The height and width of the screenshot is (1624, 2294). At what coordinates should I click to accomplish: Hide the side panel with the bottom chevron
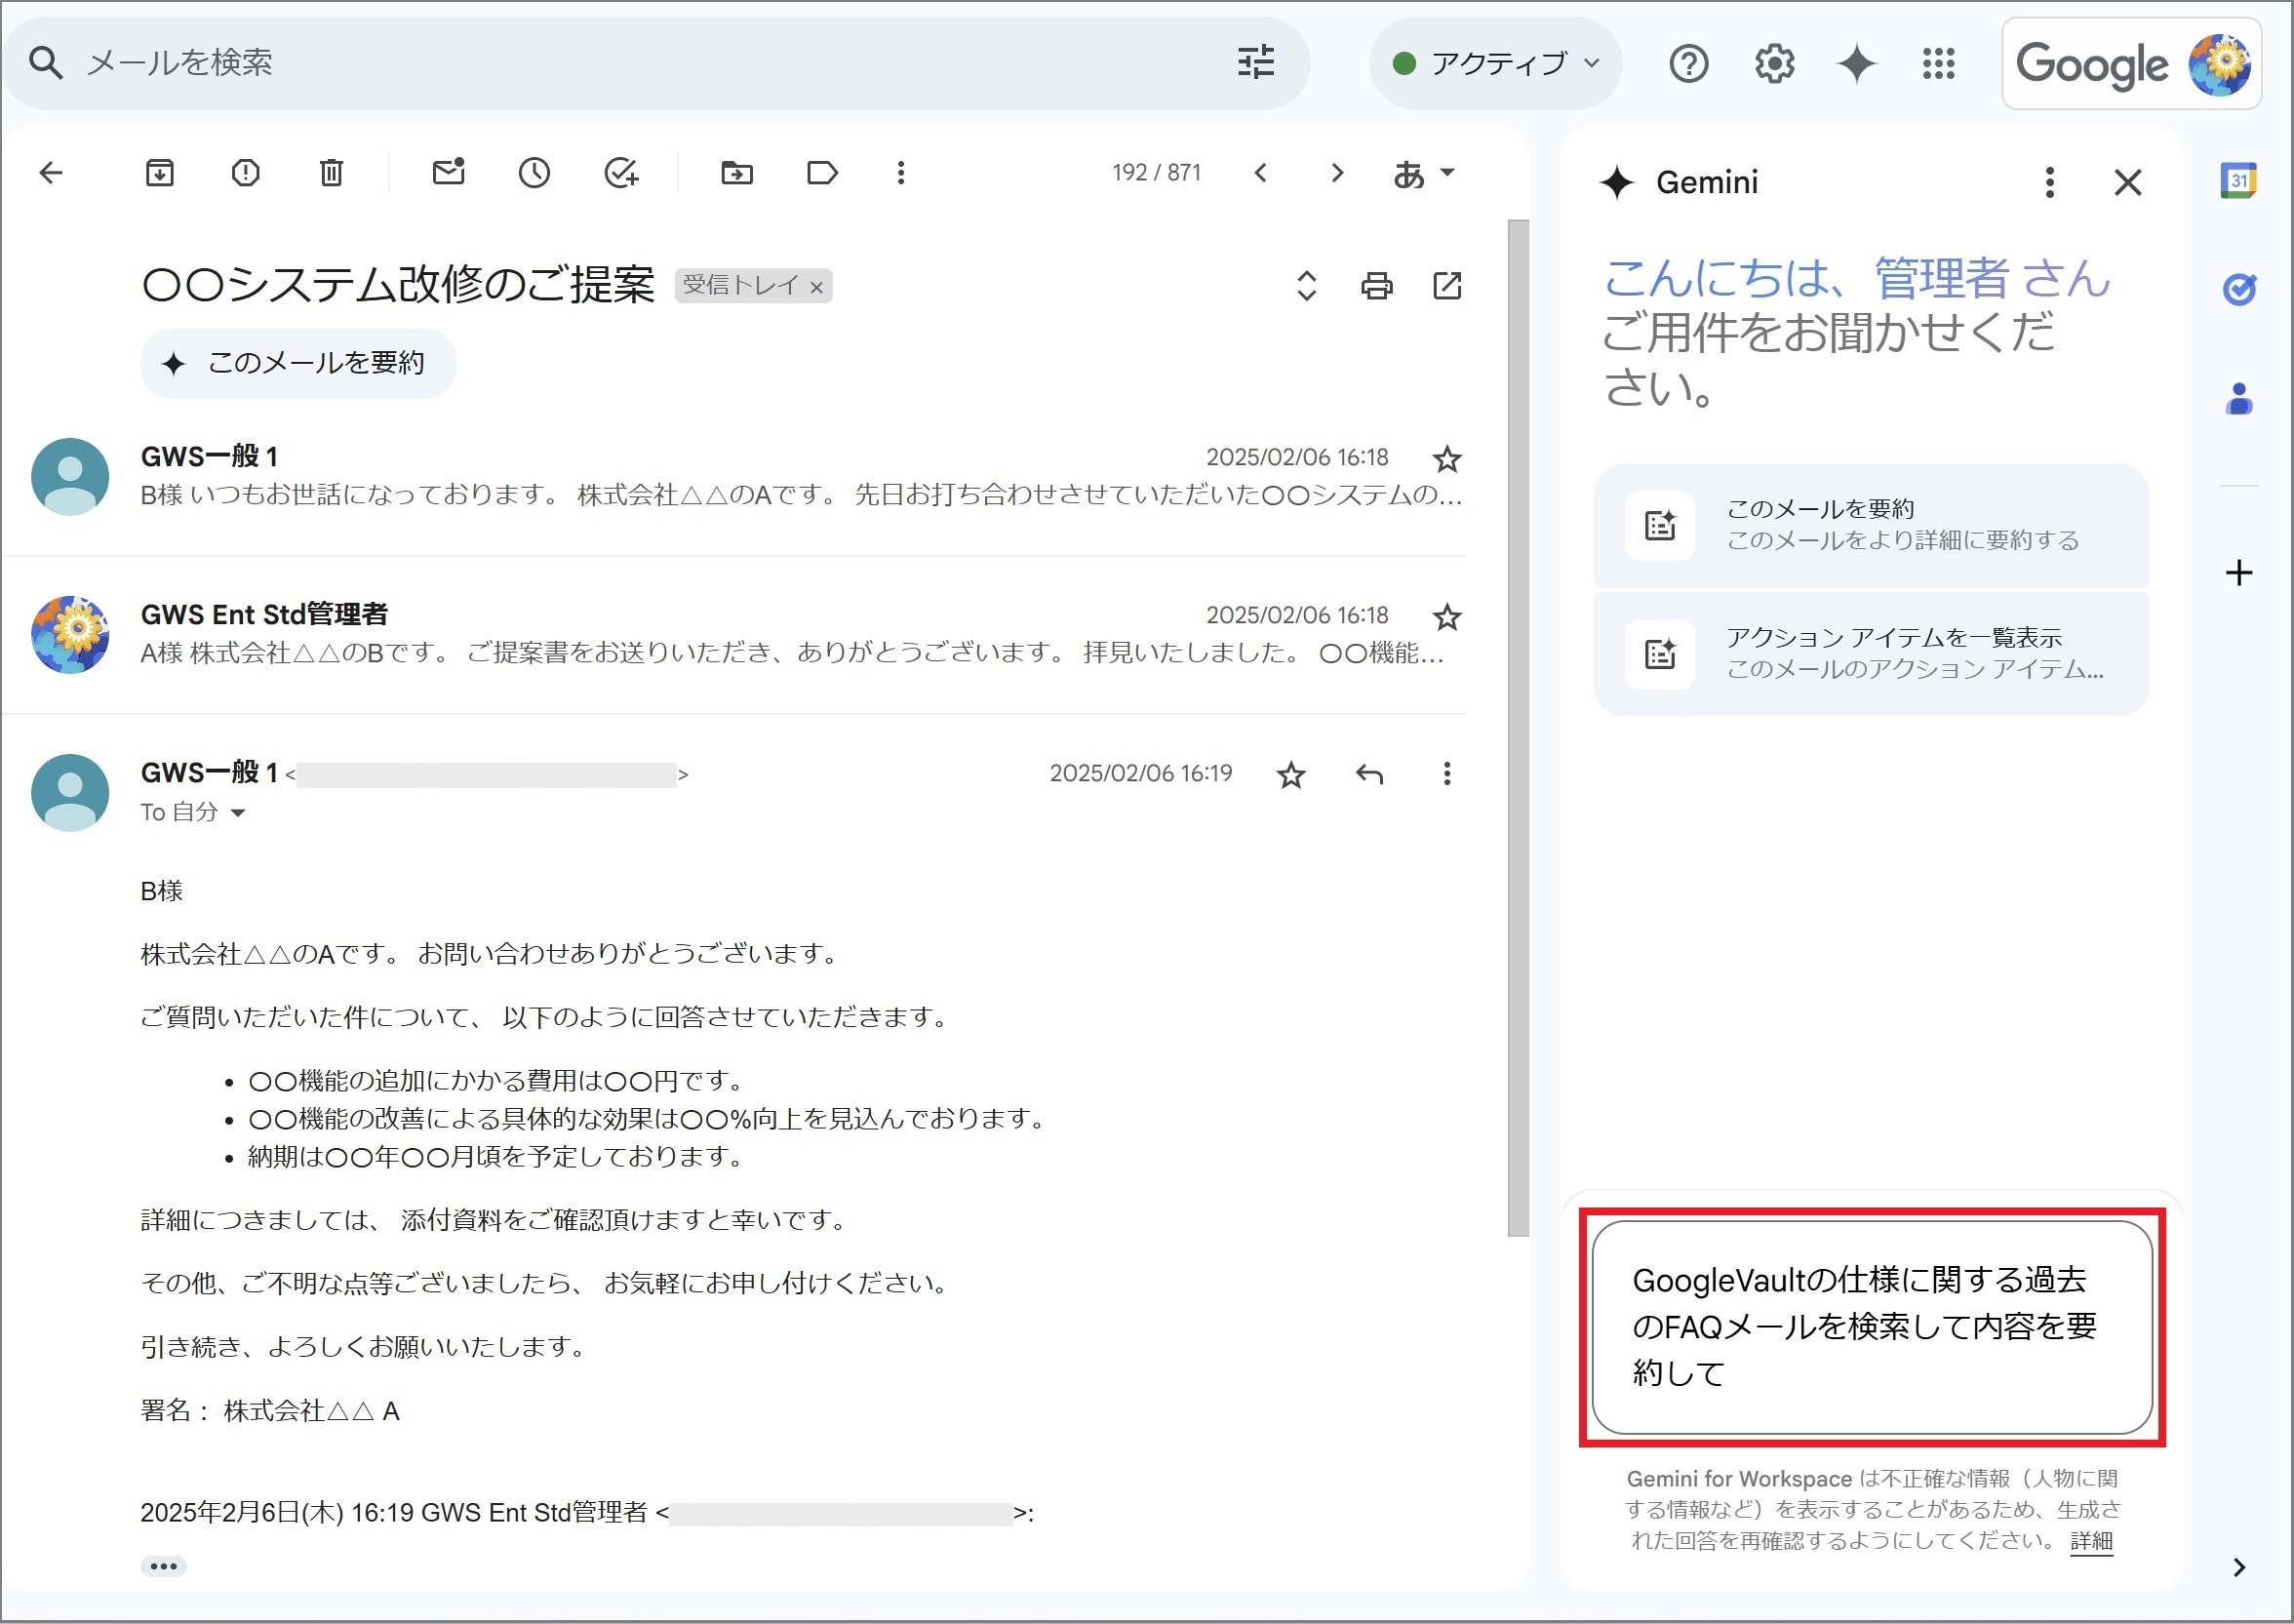point(2239,1567)
